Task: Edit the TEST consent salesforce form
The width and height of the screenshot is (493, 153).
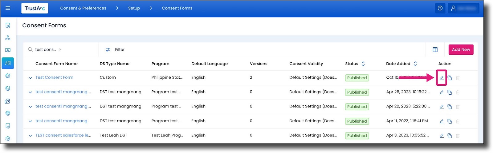Action: click(442, 135)
